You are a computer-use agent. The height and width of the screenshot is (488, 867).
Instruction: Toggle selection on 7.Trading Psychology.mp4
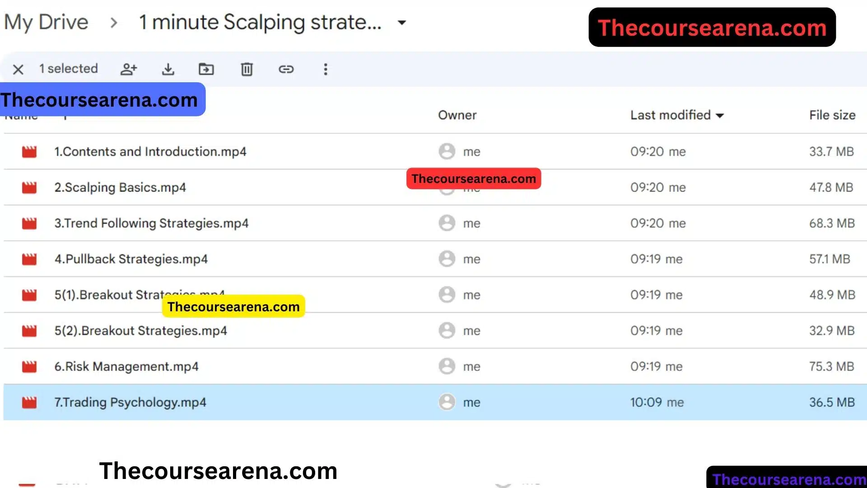pyautogui.click(x=130, y=402)
